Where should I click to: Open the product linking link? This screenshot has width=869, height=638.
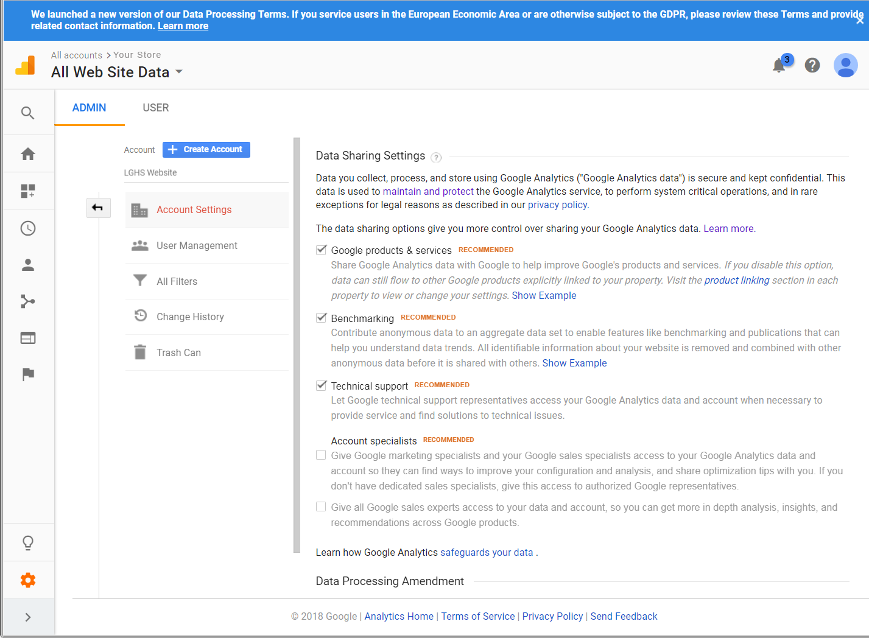click(x=737, y=280)
